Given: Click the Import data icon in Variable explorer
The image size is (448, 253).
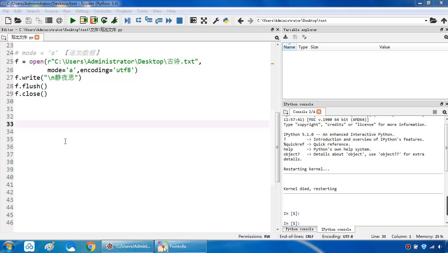Looking at the screenshot, I should (286, 37).
